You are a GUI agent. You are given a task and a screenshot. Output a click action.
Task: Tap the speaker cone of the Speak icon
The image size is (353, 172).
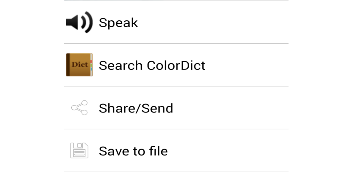pos(72,22)
